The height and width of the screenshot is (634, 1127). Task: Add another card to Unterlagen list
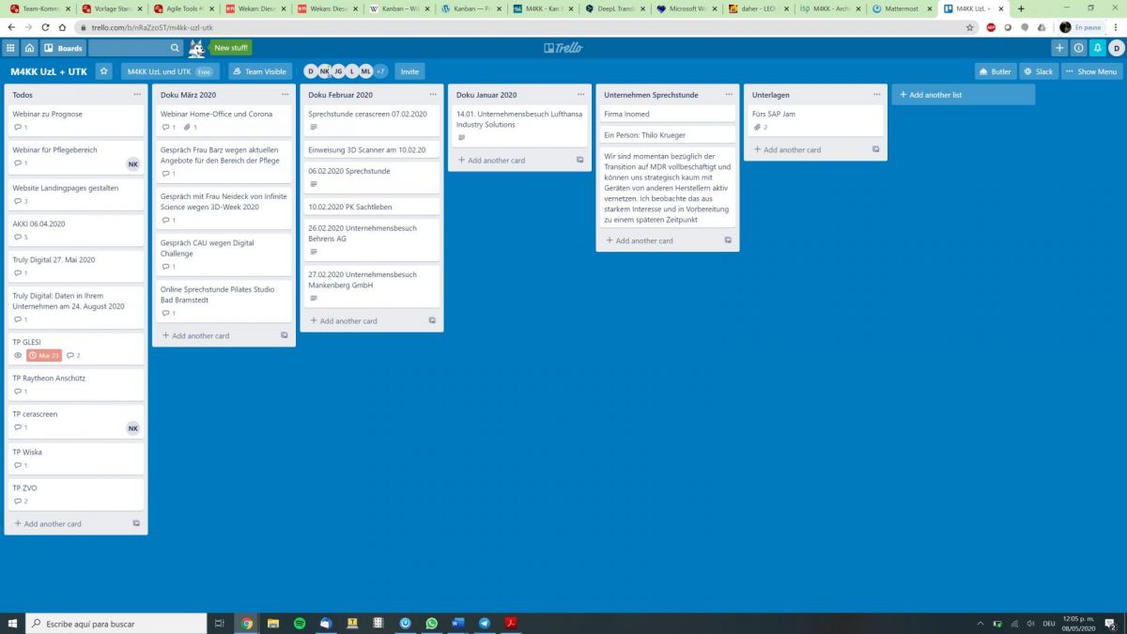792,149
